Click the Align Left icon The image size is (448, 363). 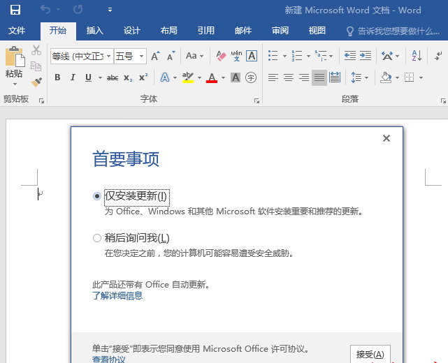(273, 77)
